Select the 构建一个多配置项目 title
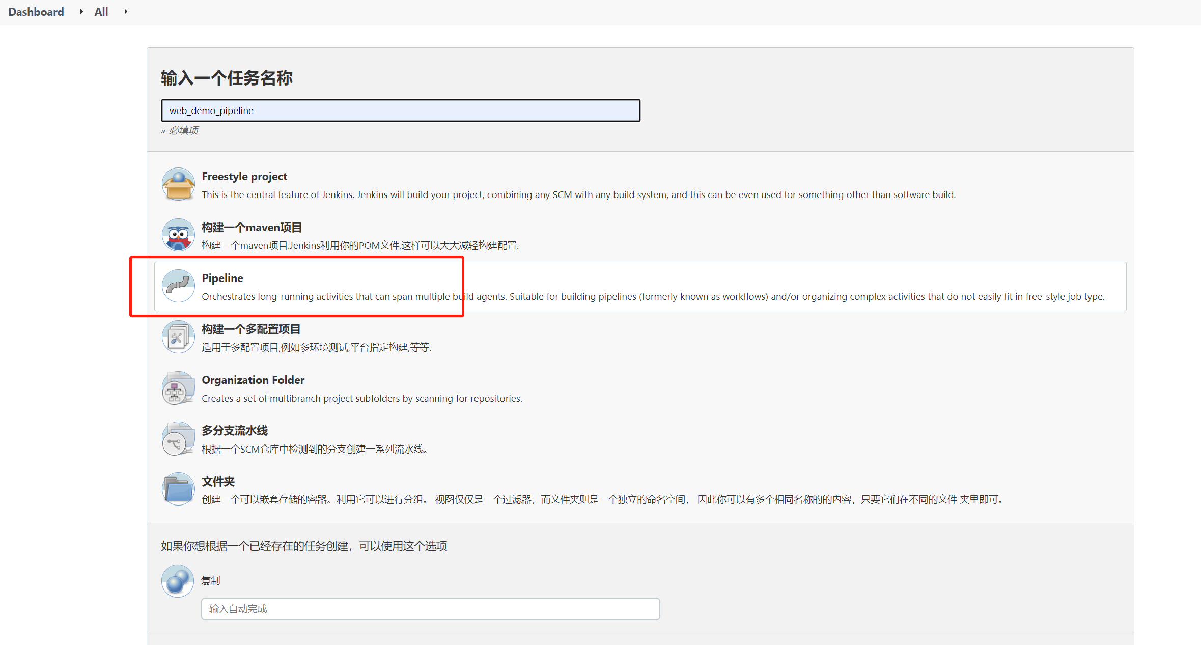1201x645 pixels. point(251,329)
